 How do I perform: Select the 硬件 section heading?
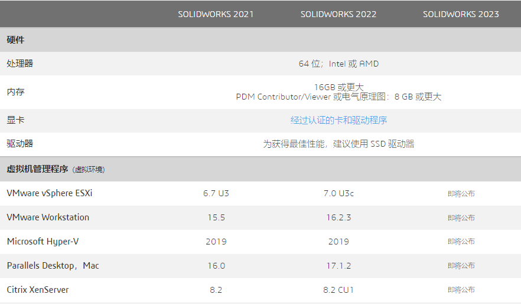(15, 40)
